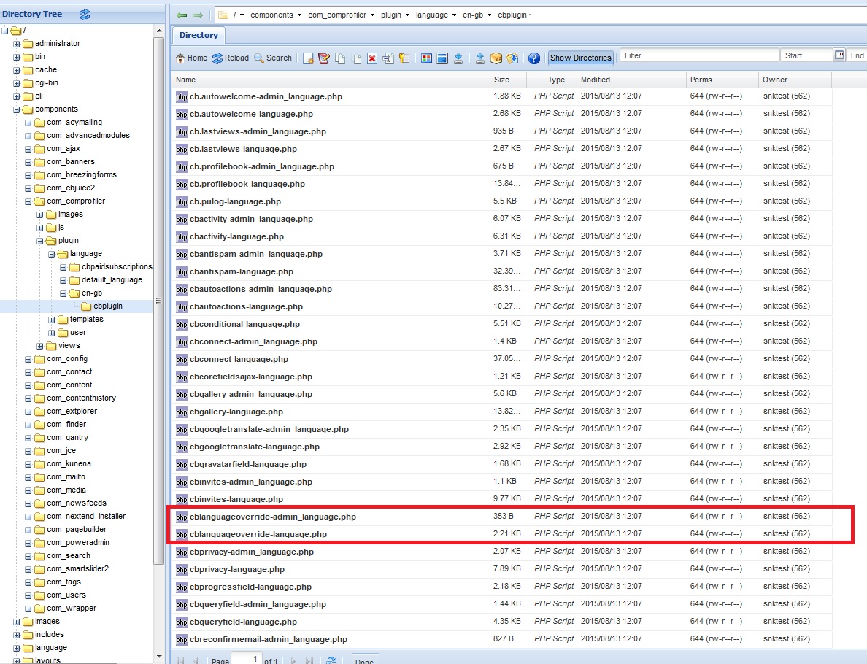Click the Copy toolbar icon
The image size is (867, 664).
(x=340, y=58)
